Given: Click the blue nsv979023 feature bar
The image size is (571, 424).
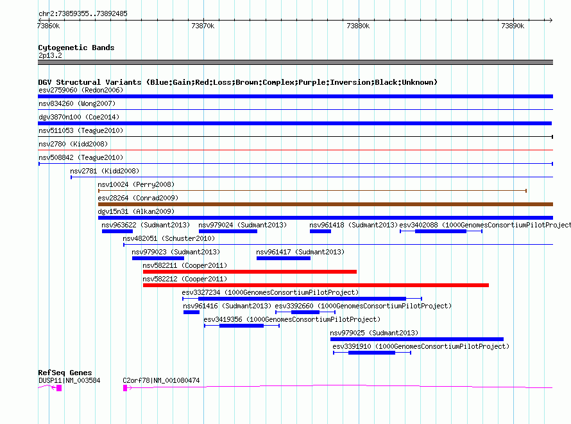Looking at the screenshot, I should 158,258.
